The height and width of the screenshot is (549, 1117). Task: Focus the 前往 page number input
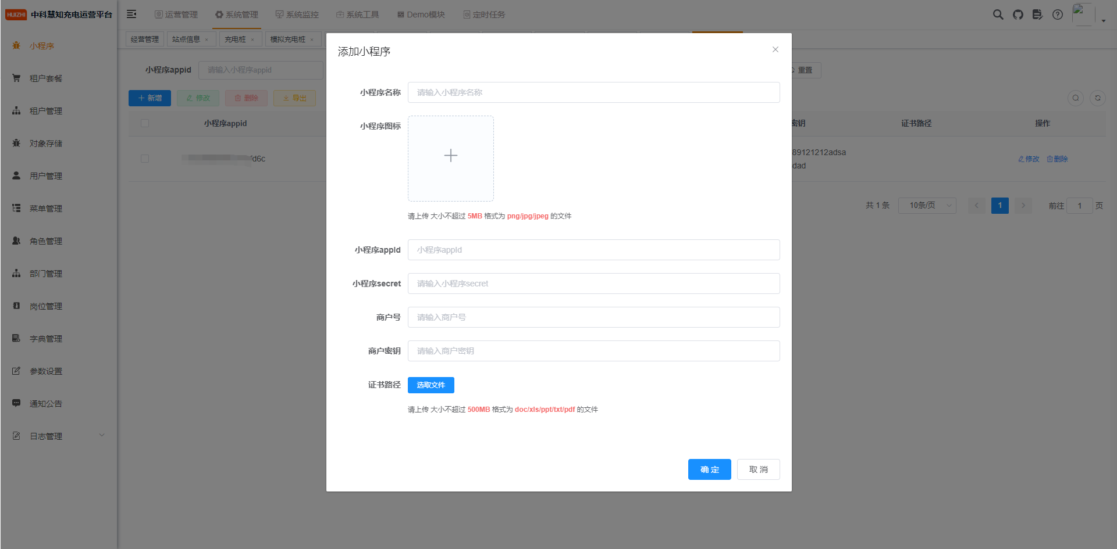click(1080, 206)
